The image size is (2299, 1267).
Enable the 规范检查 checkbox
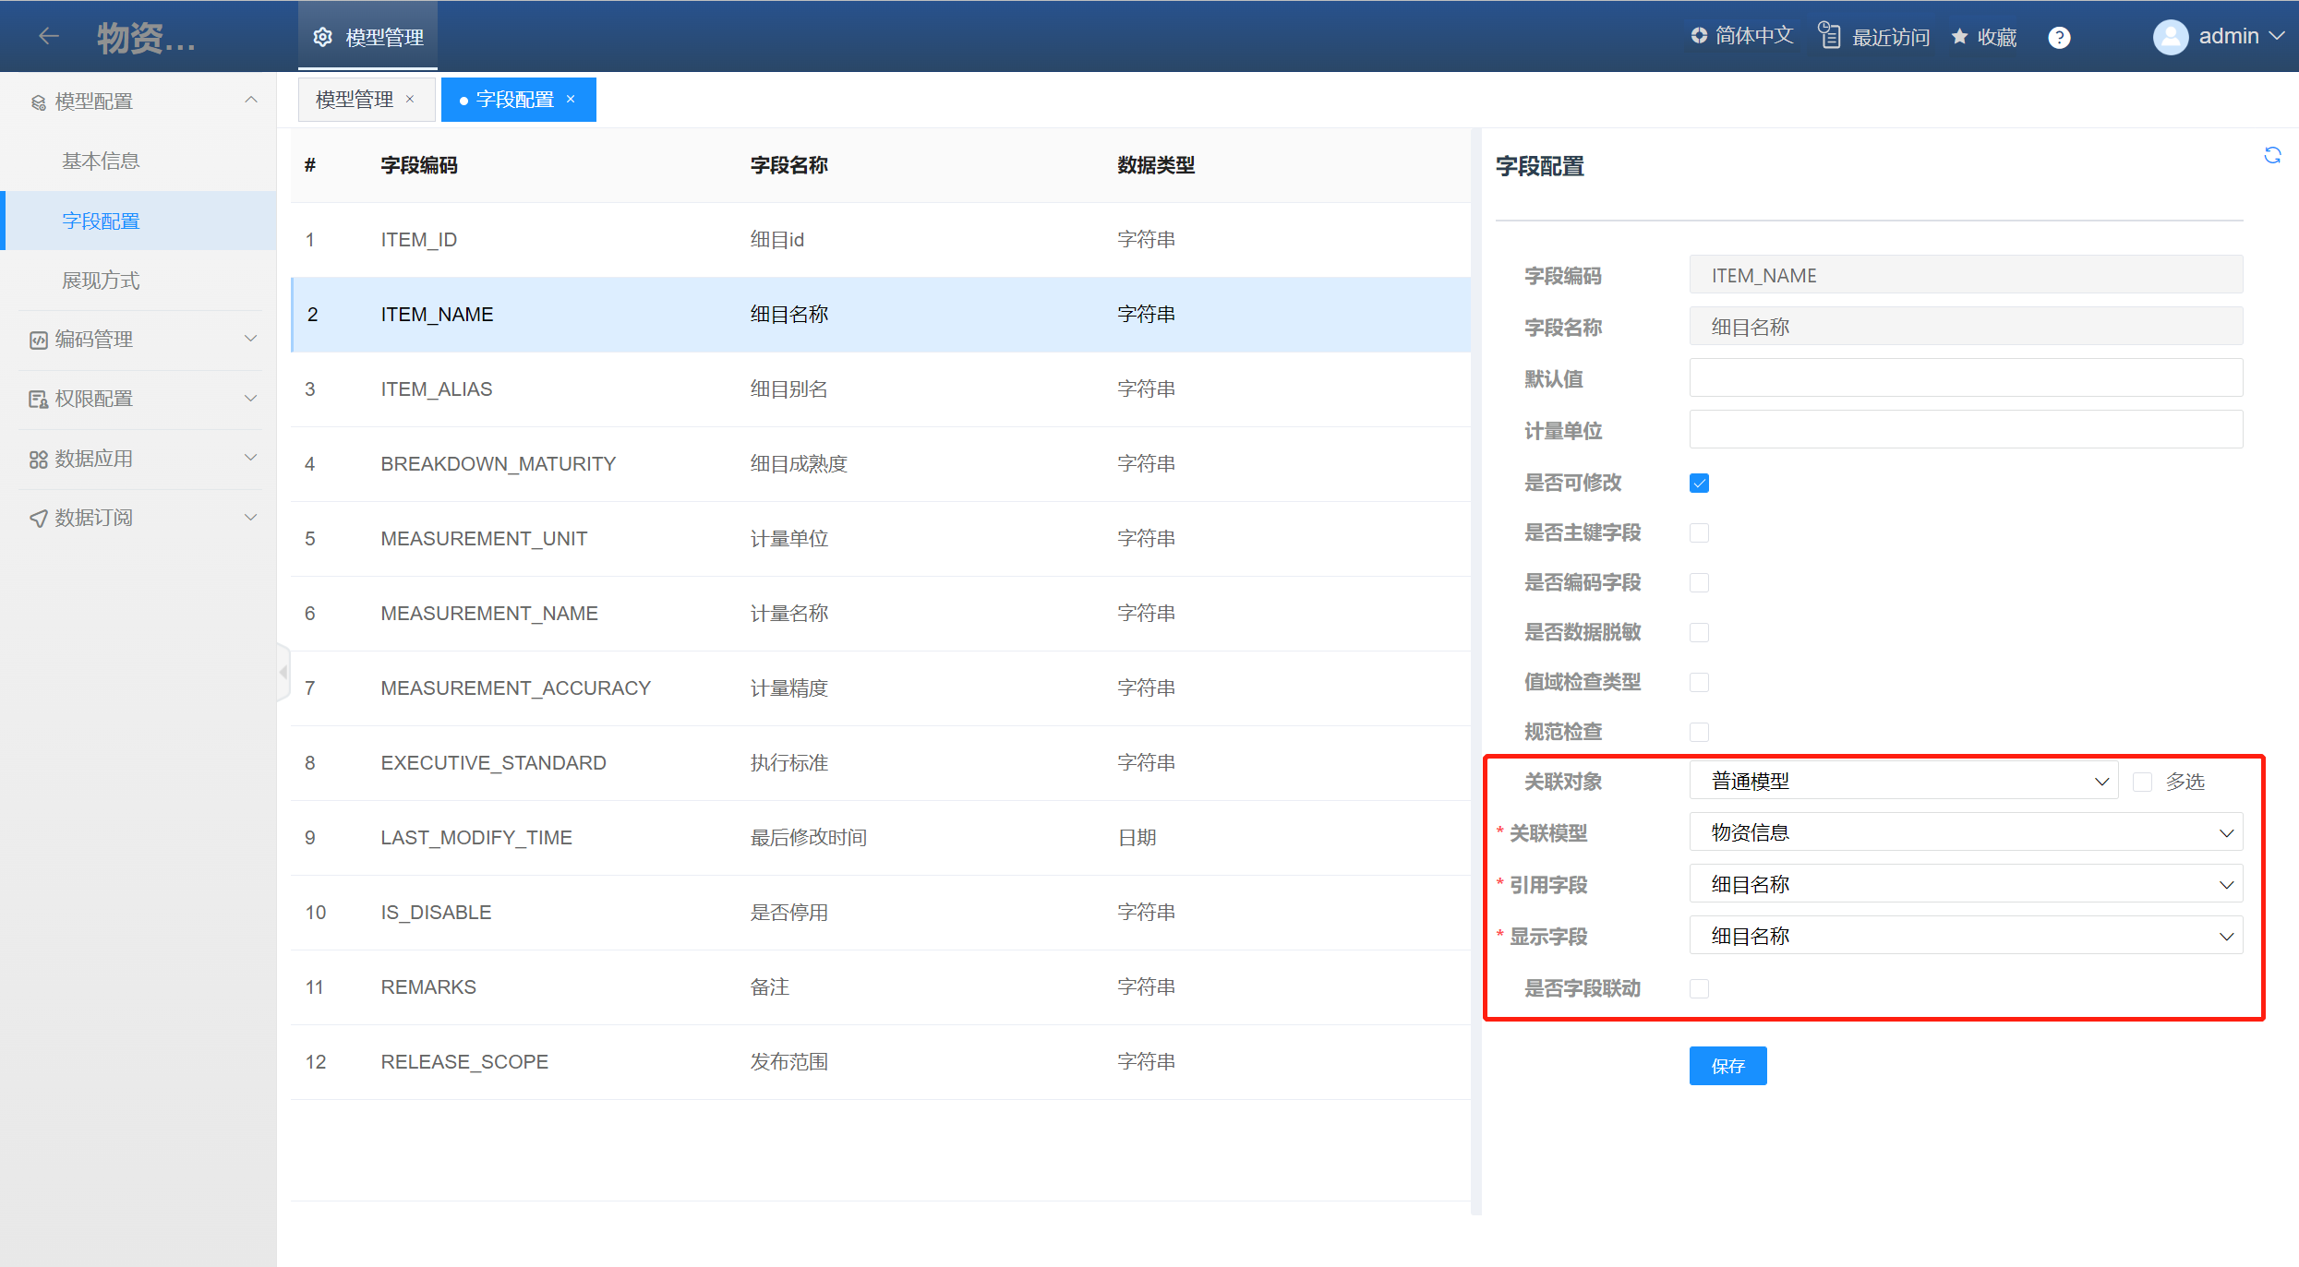(1699, 732)
